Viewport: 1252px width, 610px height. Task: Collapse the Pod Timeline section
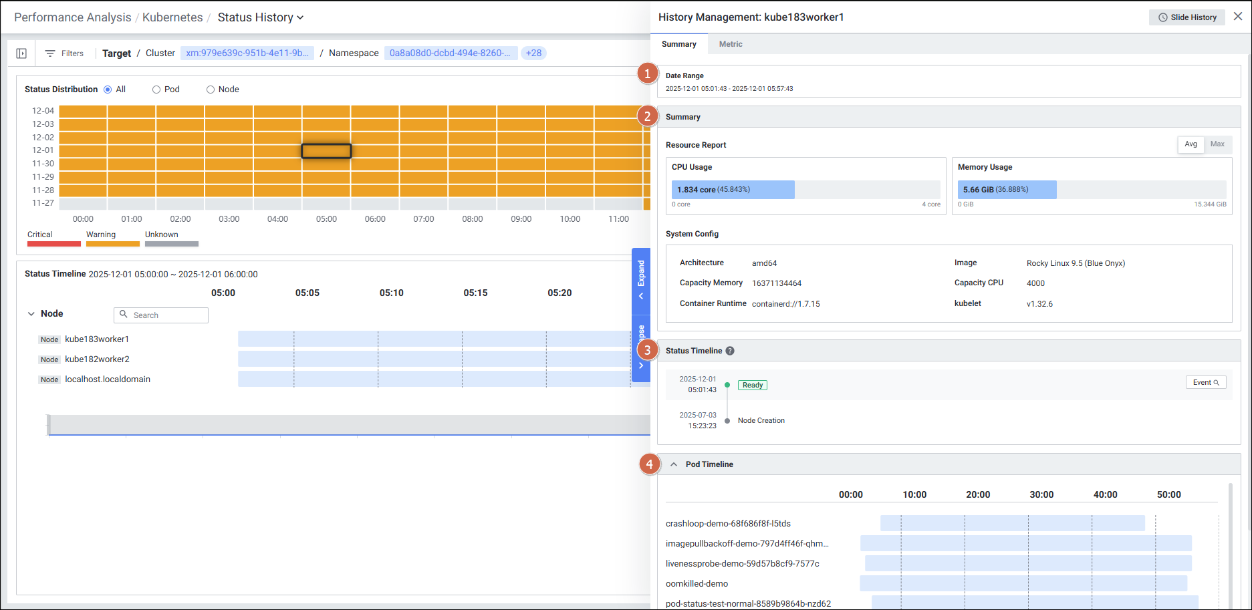tap(674, 464)
